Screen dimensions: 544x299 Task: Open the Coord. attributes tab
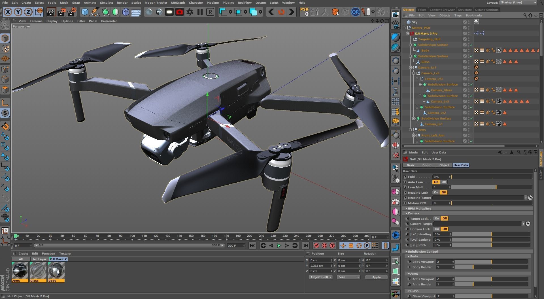427,165
